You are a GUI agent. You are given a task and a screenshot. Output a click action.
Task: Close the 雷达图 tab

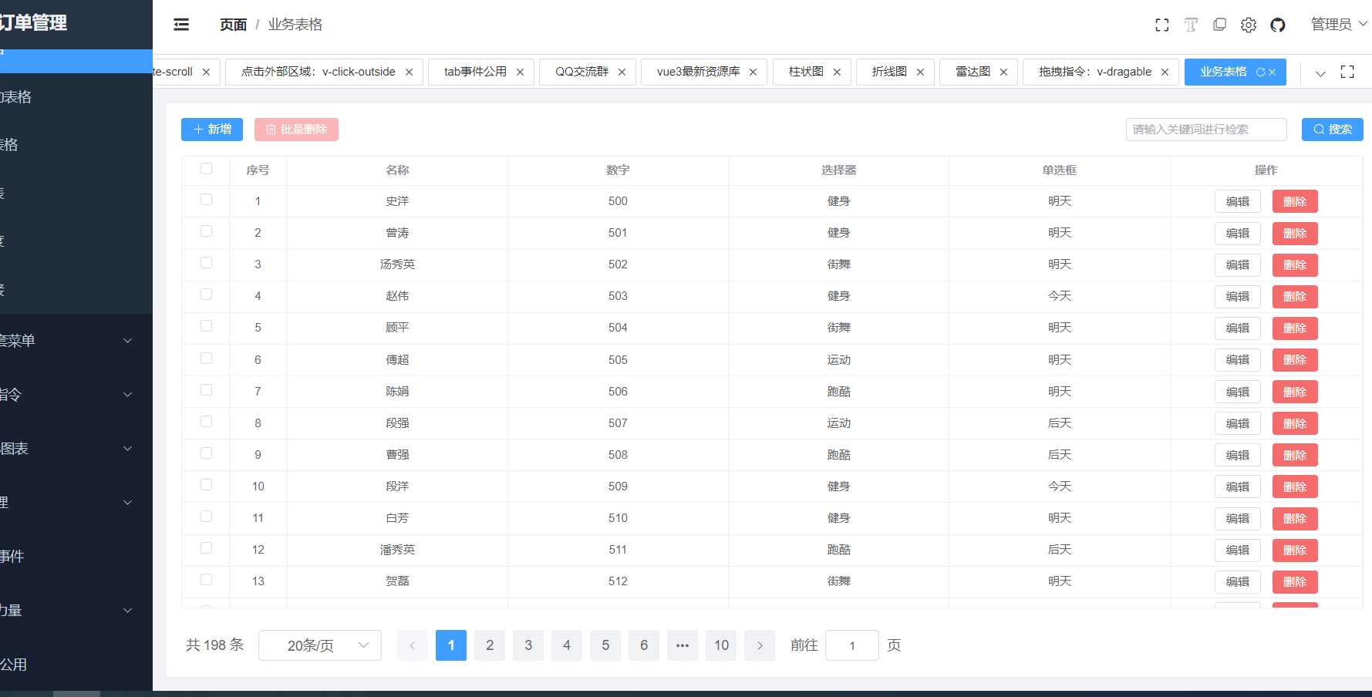pos(1003,72)
